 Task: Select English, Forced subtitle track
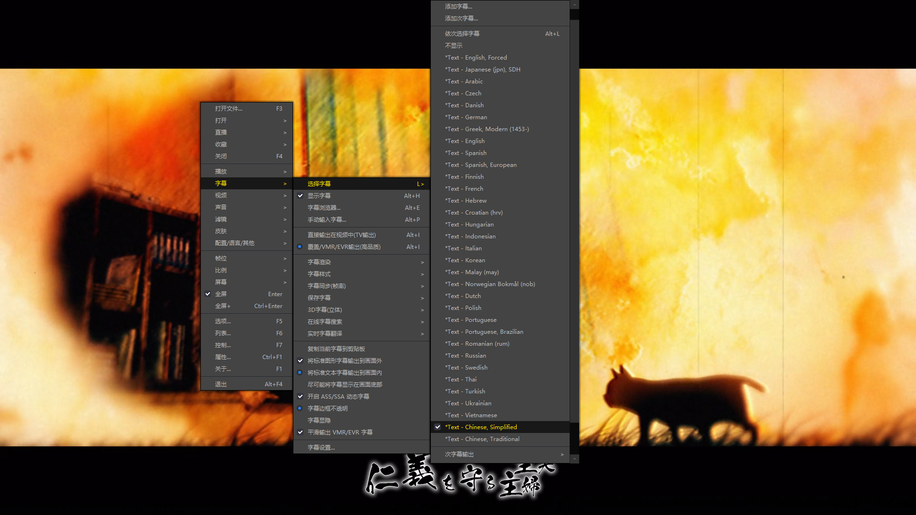pyautogui.click(x=500, y=58)
